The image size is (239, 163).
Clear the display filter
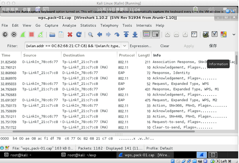click(x=164, y=46)
